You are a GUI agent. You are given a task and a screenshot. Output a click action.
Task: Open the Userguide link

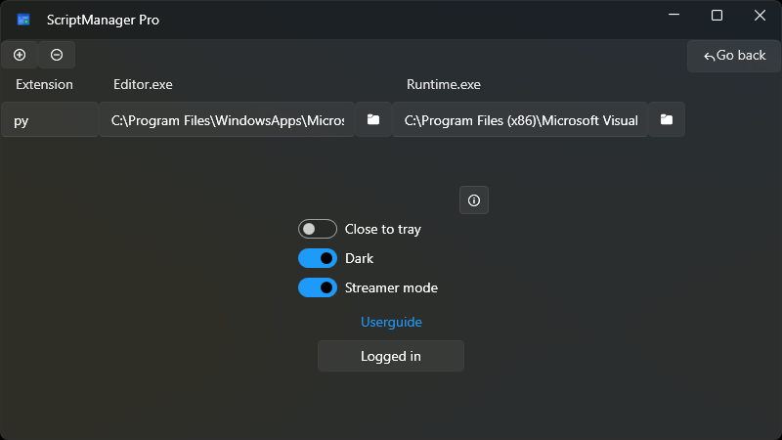[391, 322]
